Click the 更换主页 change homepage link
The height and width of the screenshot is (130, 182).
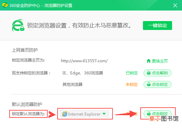tap(160, 61)
